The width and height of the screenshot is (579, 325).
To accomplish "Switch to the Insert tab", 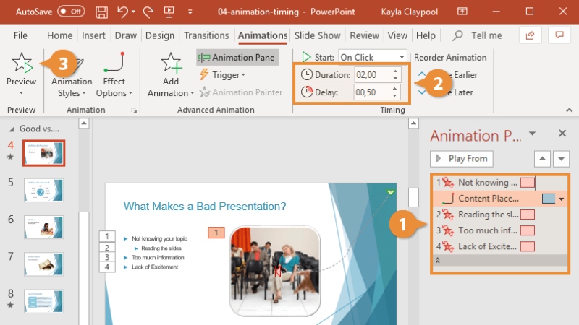I will 93,35.
